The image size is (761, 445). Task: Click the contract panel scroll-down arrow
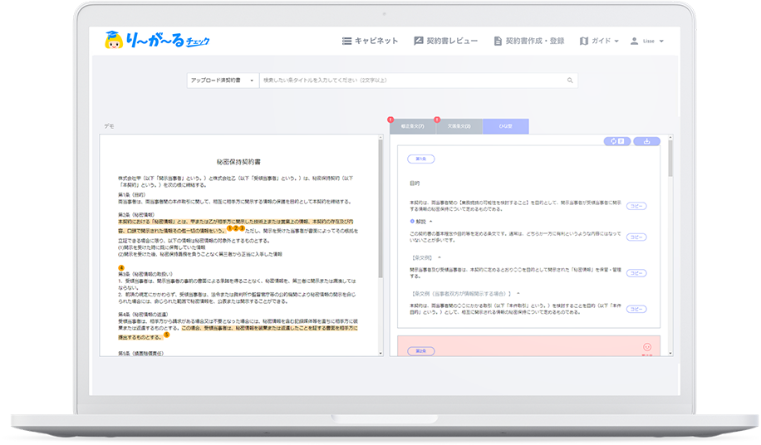[x=380, y=354]
